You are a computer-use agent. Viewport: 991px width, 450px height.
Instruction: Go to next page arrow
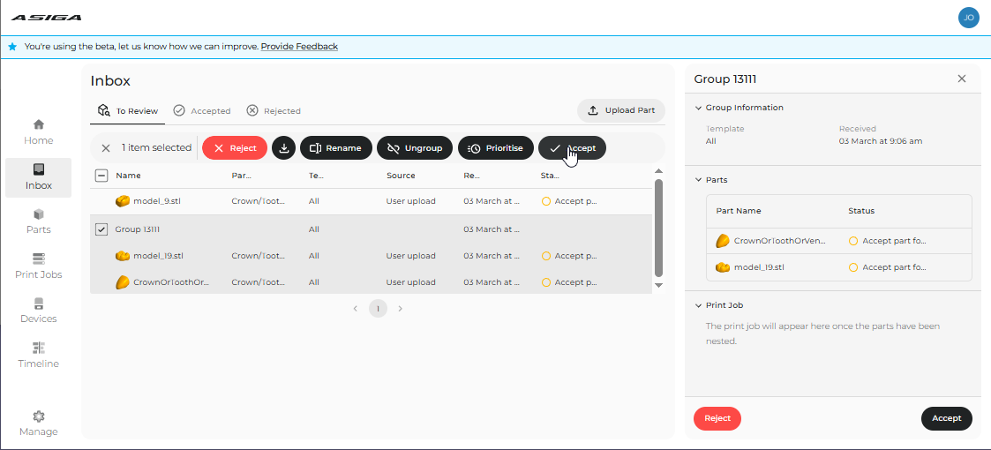click(400, 309)
